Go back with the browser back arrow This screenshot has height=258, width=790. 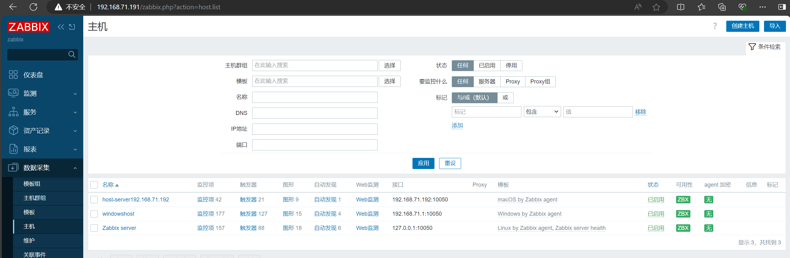click(x=13, y=7)
